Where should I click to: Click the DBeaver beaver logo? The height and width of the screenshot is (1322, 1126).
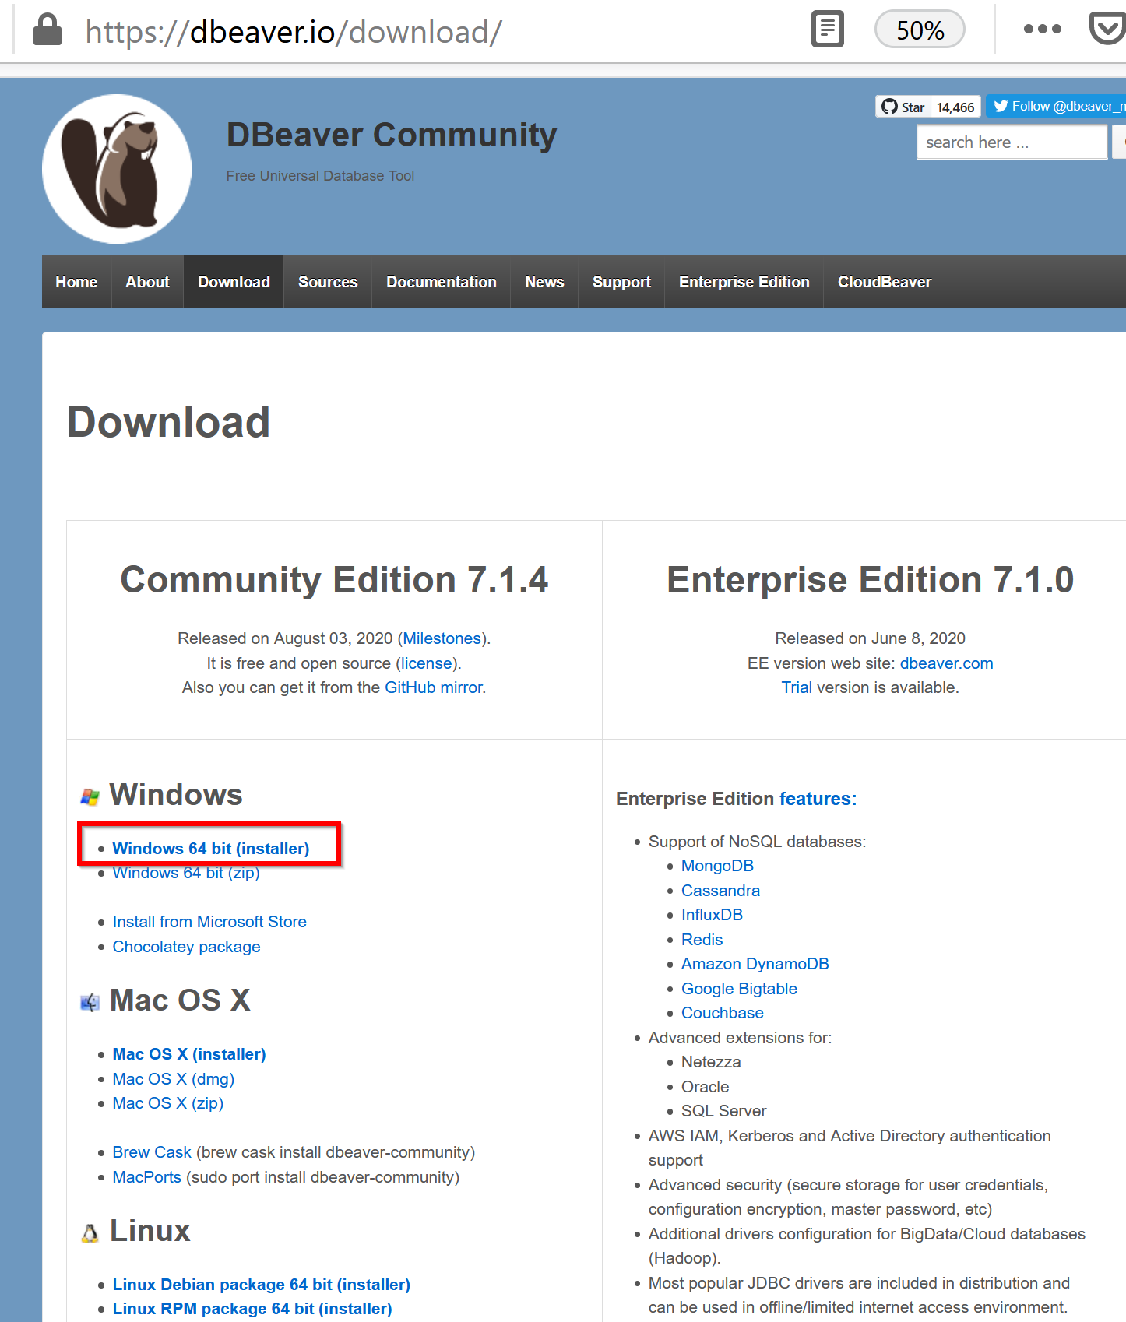[x=117, y=169]
